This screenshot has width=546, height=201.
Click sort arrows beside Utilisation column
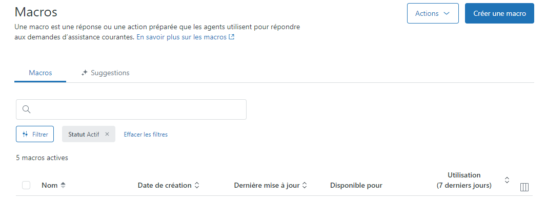(507, 180)
